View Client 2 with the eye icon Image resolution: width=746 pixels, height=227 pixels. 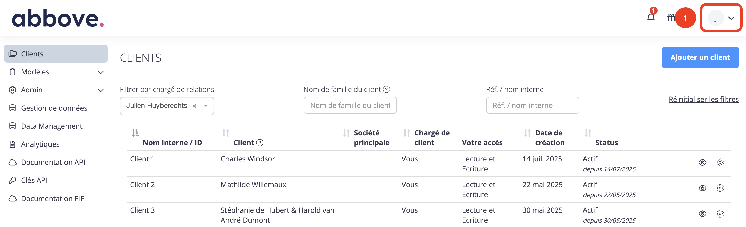pyautogui.click(x=702, y=188)
